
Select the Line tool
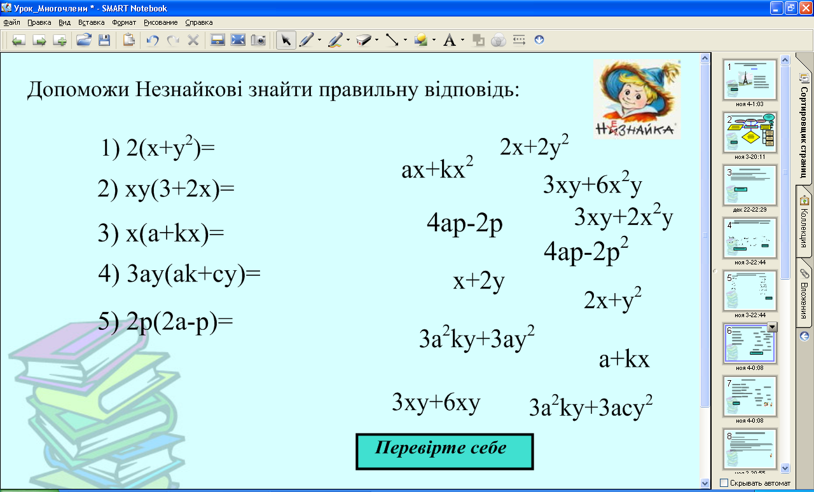point(392,40)
